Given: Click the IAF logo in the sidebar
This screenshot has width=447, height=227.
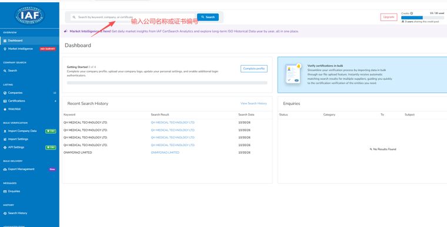Looking at the screenshot, I should click(x=29, y=15).
